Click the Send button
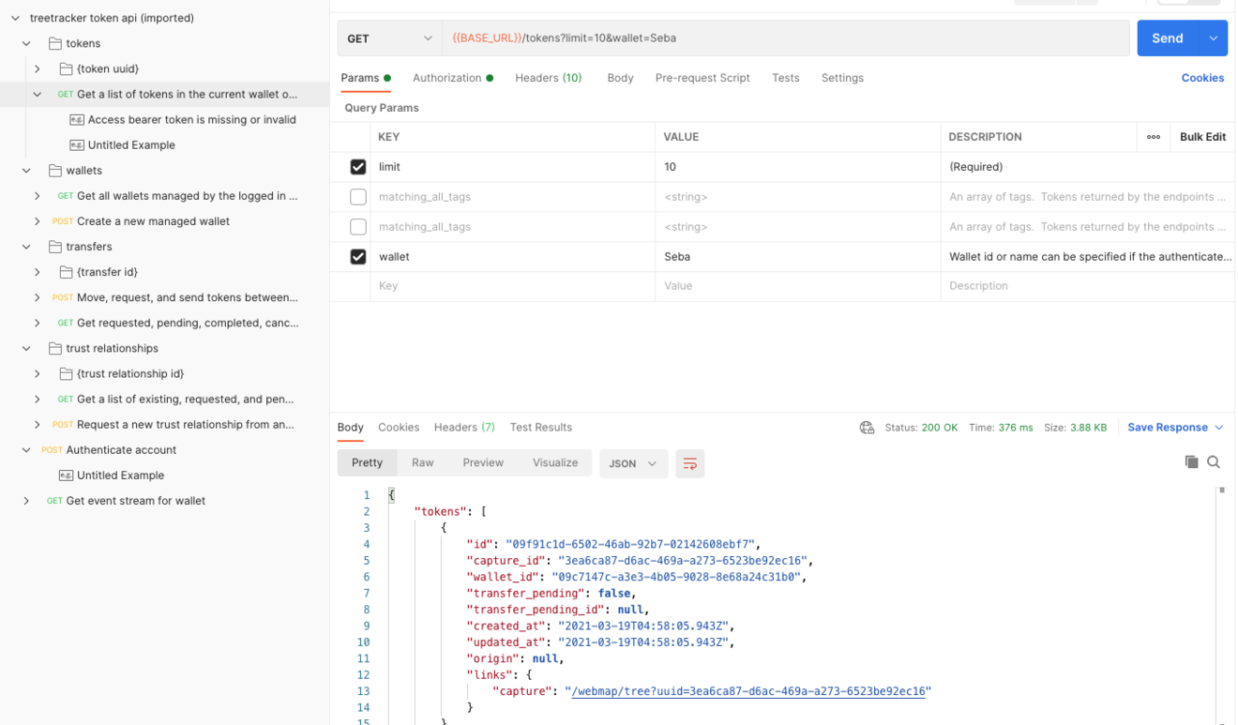 [1168, 38]
